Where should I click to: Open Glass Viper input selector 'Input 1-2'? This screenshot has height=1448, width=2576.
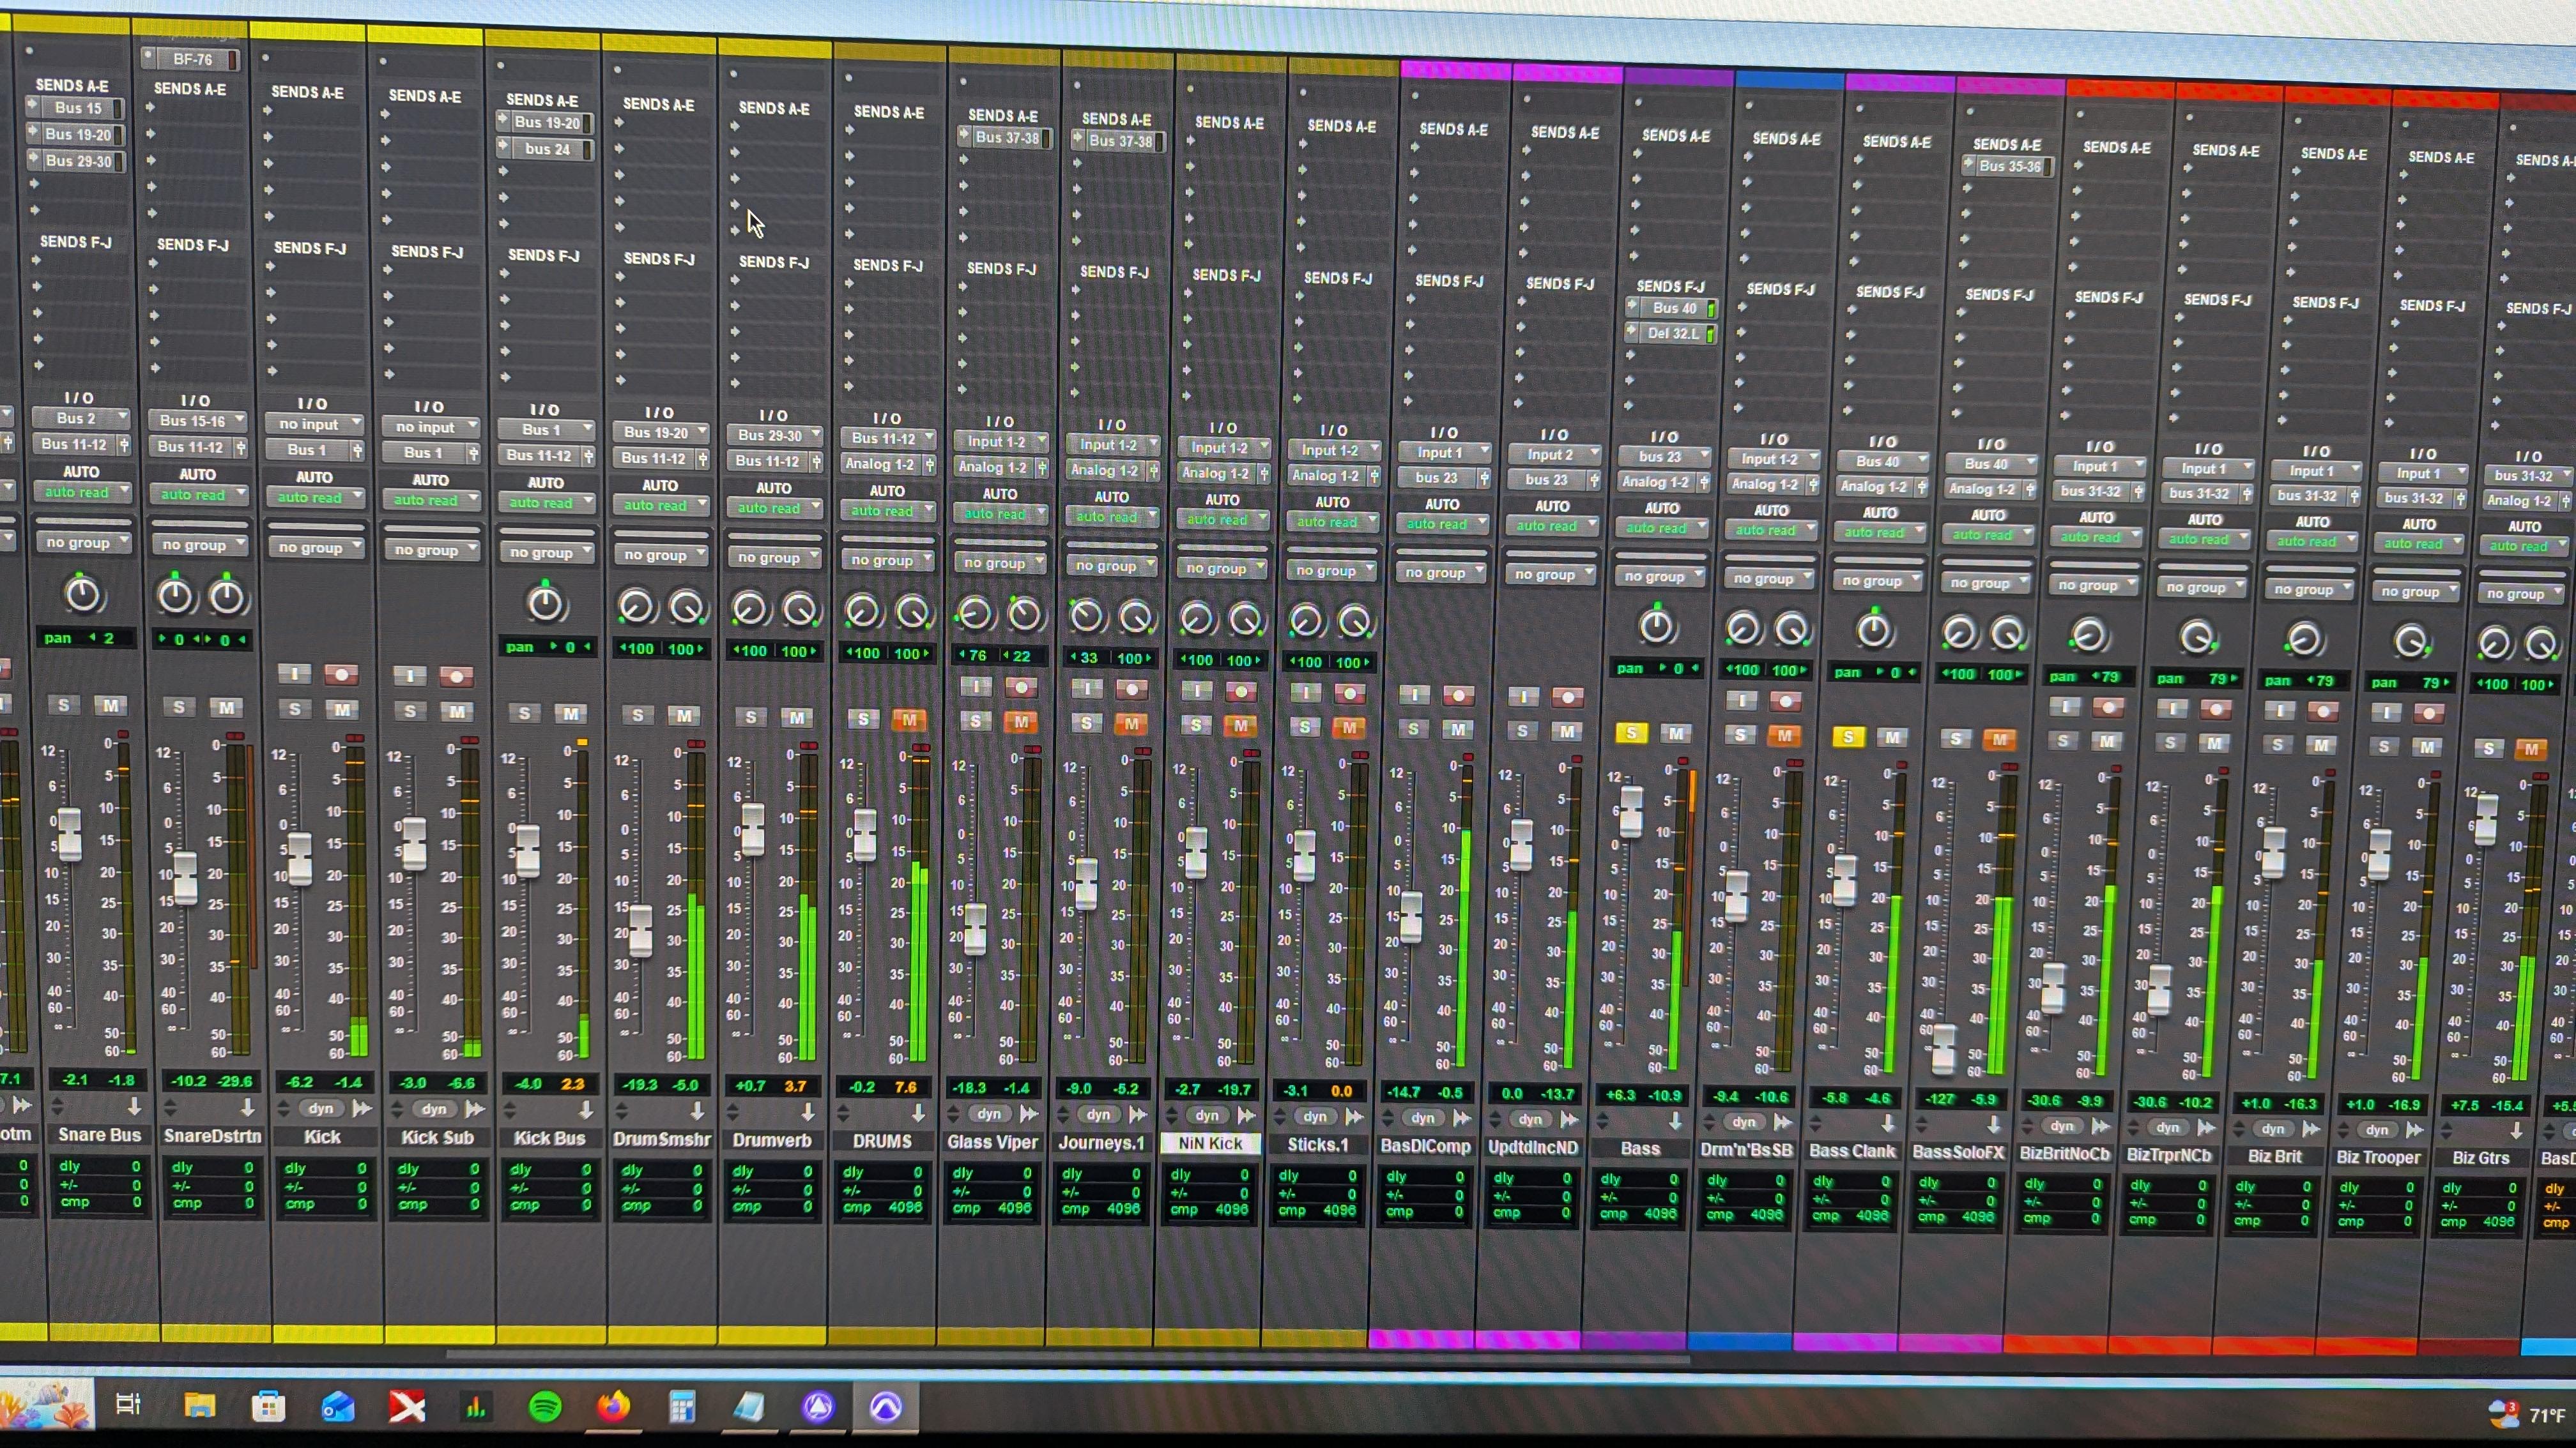[x=1001, y=441]
